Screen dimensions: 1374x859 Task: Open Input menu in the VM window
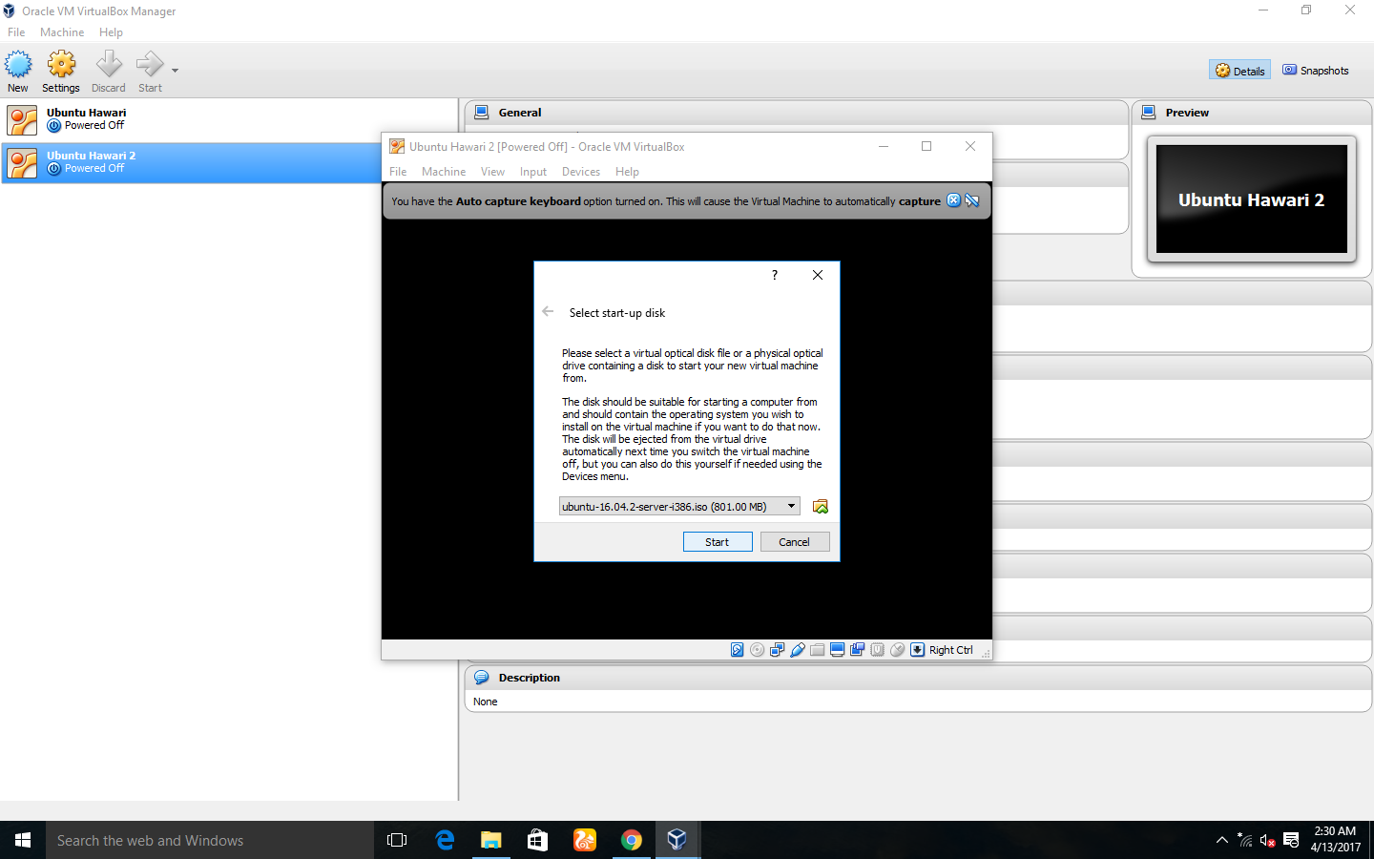(x=533, y=172)
